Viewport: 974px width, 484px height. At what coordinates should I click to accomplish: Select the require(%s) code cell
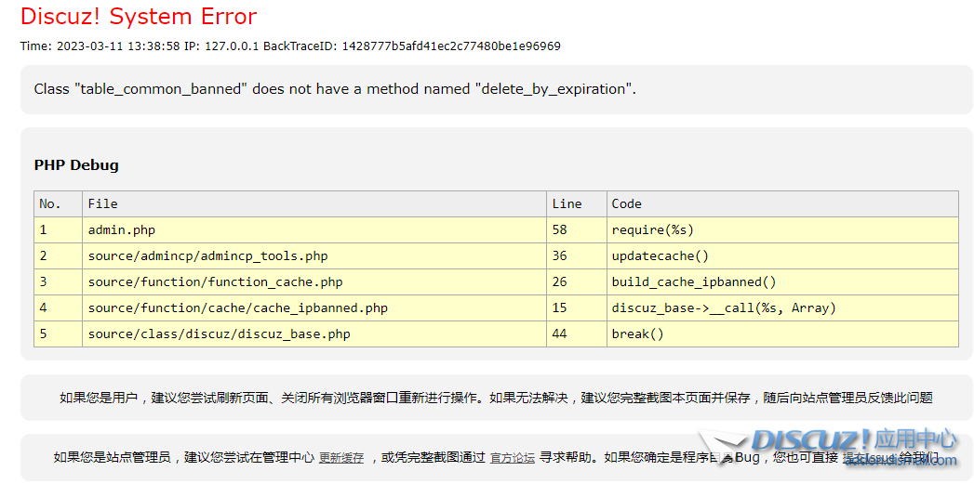(x=782, y=229)
